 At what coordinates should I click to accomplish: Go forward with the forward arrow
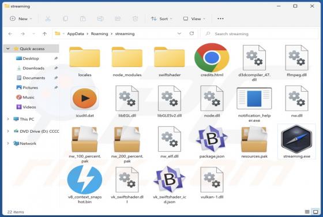[x=22, y=34]
